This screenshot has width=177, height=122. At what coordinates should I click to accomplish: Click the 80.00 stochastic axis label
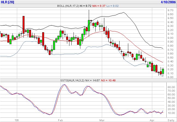[171, 87]
